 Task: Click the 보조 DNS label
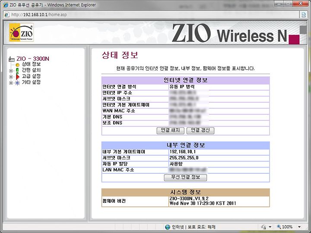112,123
